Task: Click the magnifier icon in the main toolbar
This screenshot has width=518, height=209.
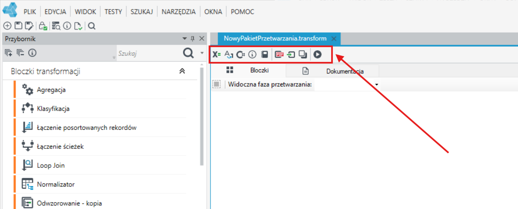Action: coord(92,26)
